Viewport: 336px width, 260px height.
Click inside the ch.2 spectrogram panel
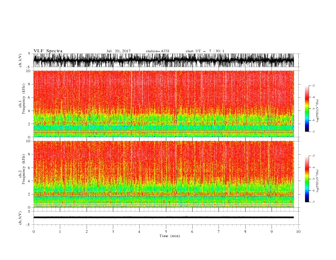[163, 174]
